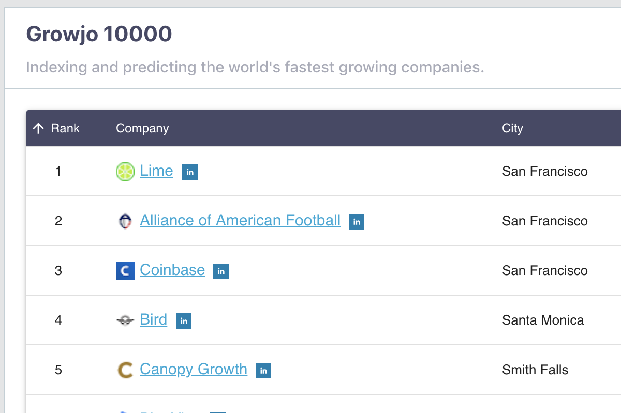
Task: Sort table by City column header
Action: pyautogui.click(x=512, y=128)
